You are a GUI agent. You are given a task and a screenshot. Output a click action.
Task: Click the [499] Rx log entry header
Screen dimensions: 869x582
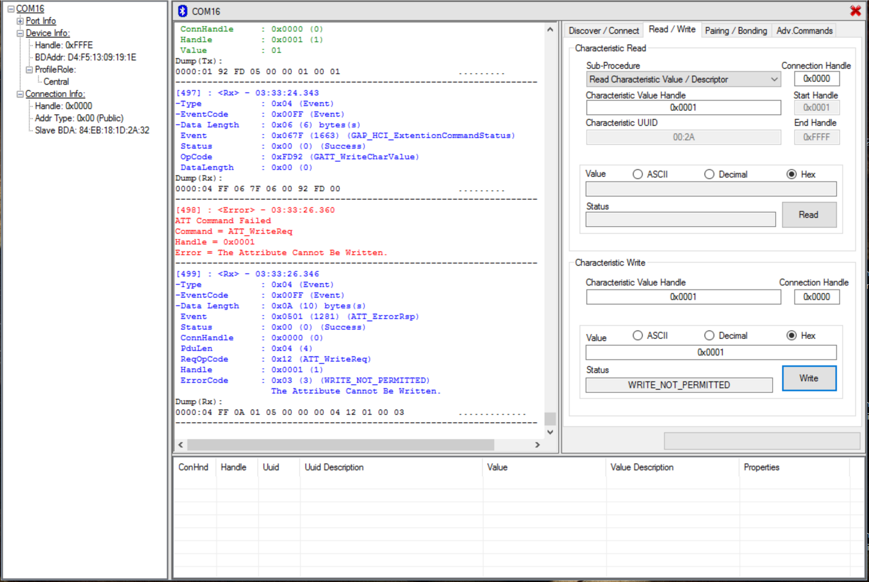(247, 274)
